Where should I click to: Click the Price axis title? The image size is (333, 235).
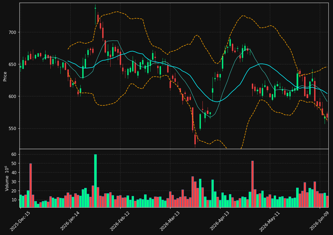(5, 76)
